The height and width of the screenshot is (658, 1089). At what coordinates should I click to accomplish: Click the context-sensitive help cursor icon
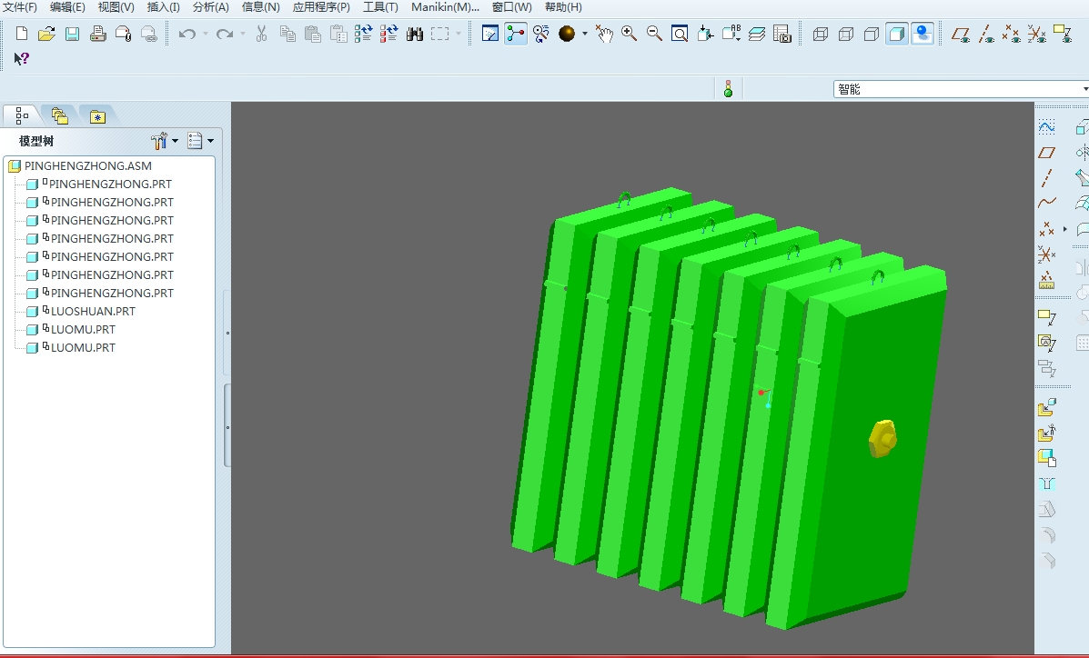[x=22, y=59]
